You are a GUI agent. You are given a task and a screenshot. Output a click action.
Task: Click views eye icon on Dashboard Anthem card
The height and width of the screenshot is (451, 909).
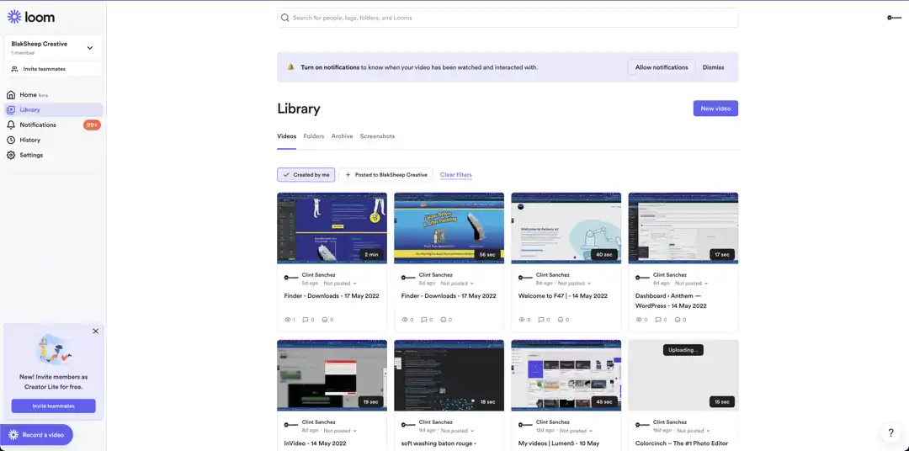[639, 320]
